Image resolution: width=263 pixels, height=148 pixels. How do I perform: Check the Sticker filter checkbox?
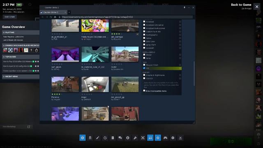tap(144, 55)
